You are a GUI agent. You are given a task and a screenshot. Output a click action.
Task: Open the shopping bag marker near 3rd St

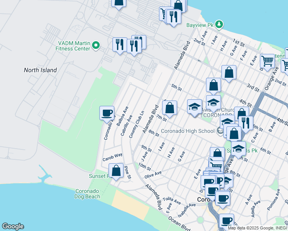(x=229, y=73)
